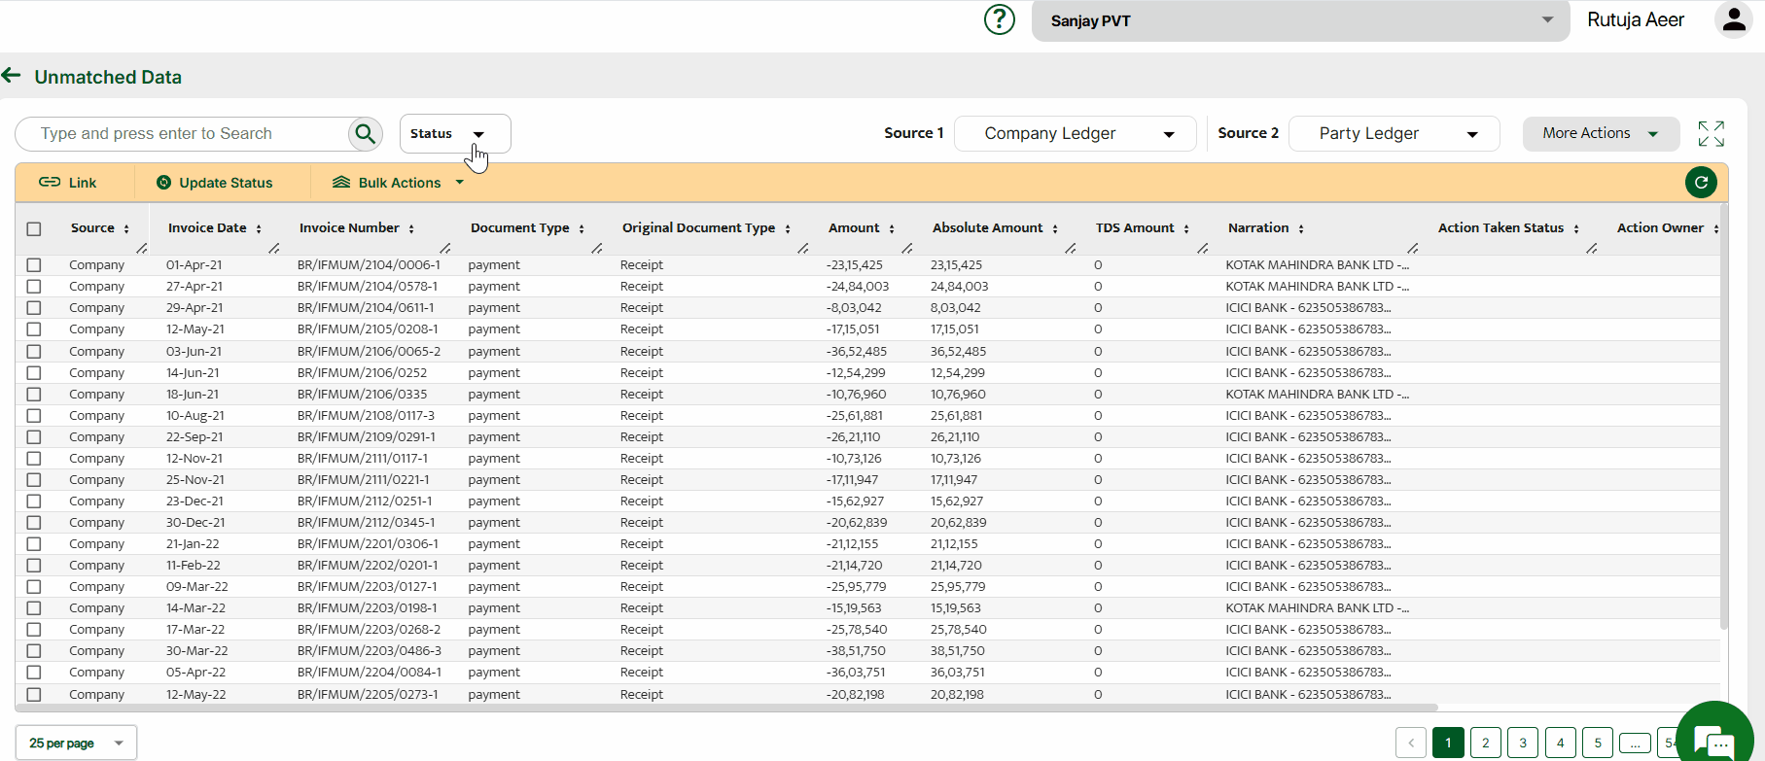Expand the Status filter dropdown
This screenshot has height=761, width=1765.
(x=454, y=134)
